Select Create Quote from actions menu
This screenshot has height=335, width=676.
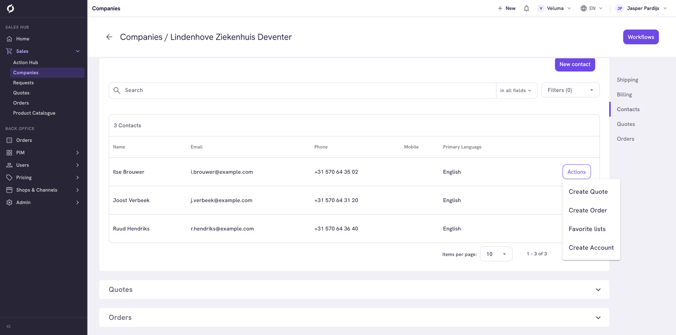pos(591,192)
